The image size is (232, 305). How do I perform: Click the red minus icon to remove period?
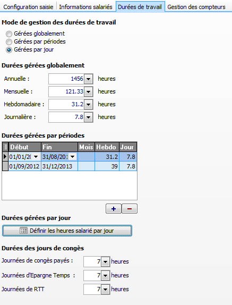(x=130, y=209)
